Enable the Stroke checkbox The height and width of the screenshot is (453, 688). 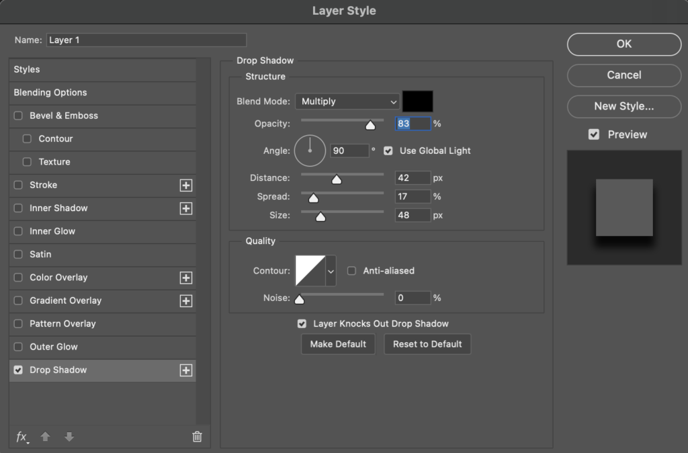point(18,185)
